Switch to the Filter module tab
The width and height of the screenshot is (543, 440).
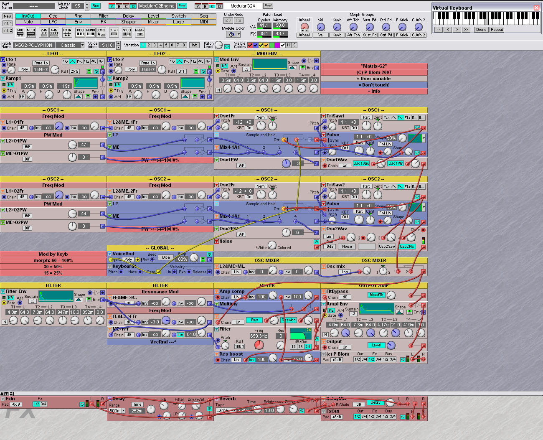(x=103, y=16)
